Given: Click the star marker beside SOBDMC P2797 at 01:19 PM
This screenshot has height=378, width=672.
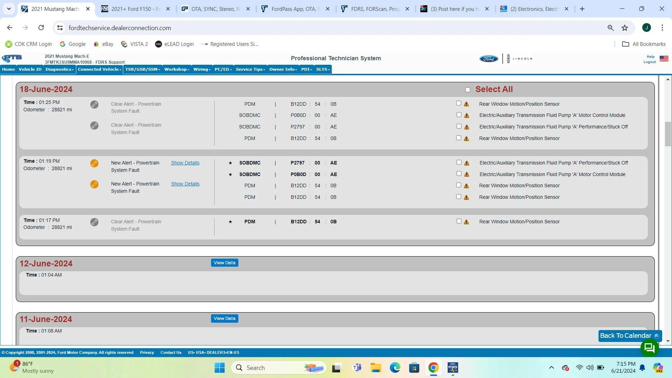Looking at the screenshot, I should point(230,163).
